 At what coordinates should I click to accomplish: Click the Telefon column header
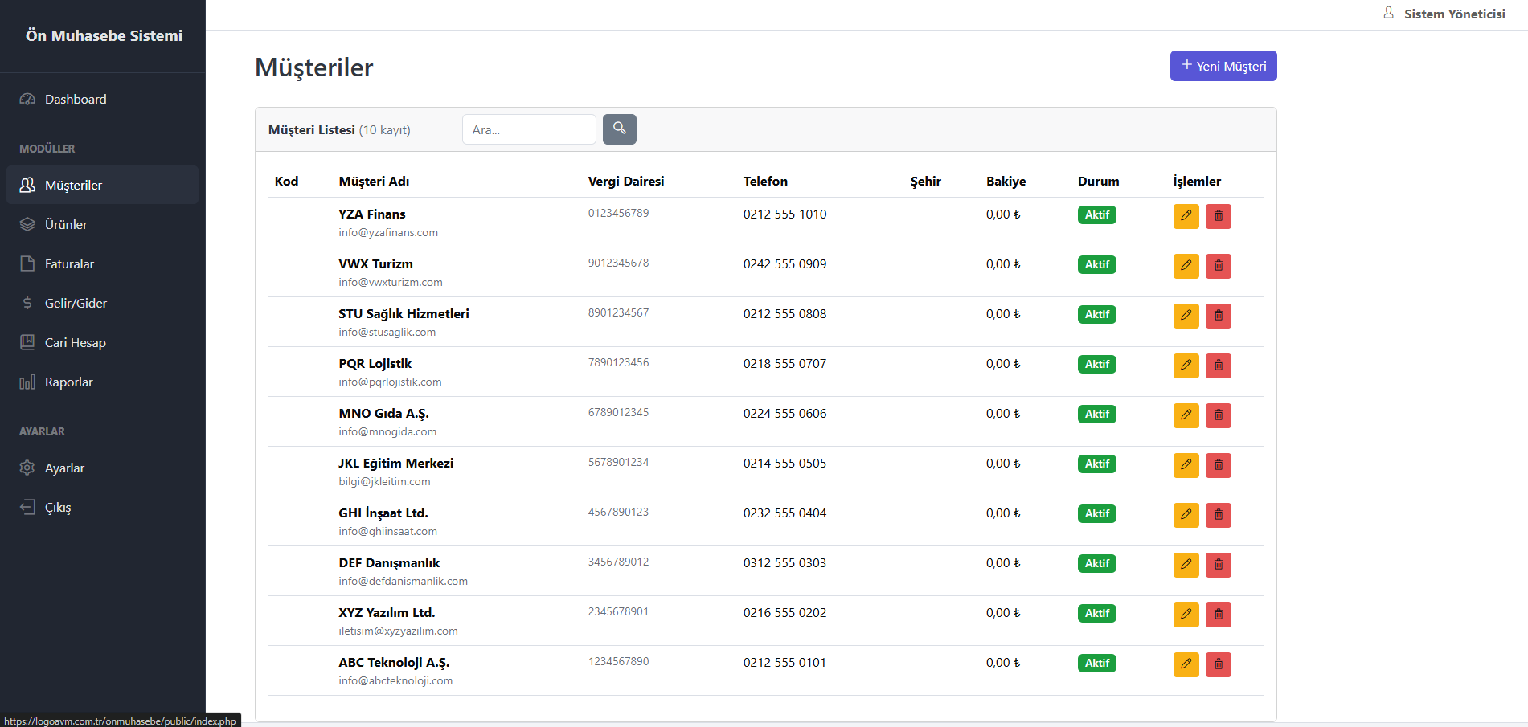[x=765, y=182]
